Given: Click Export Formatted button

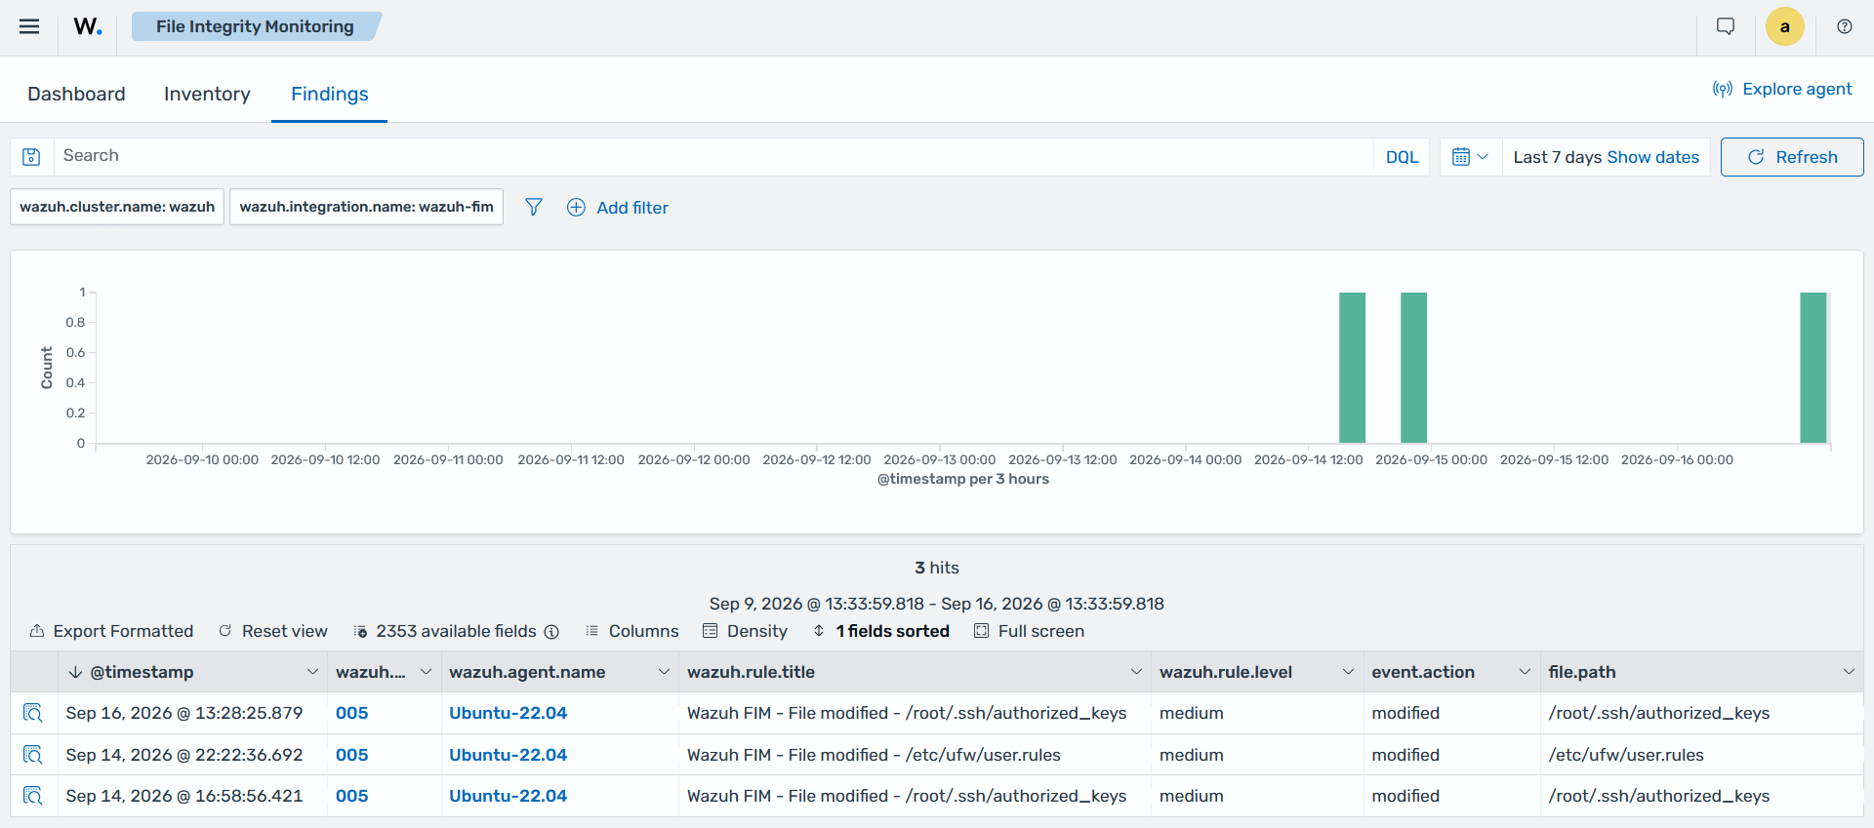Looking at the screenshot, I should click(x=111, y=631).
